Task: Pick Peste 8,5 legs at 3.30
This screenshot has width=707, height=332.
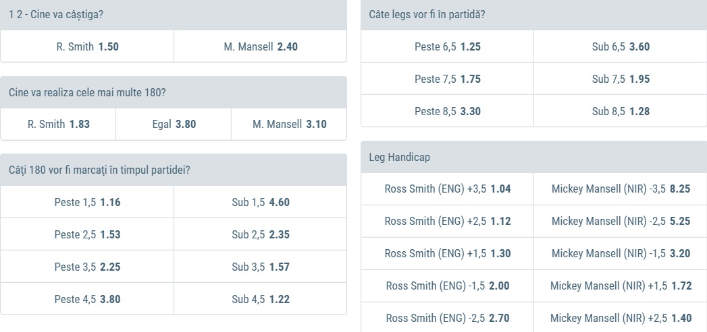Action: (447, 112)
